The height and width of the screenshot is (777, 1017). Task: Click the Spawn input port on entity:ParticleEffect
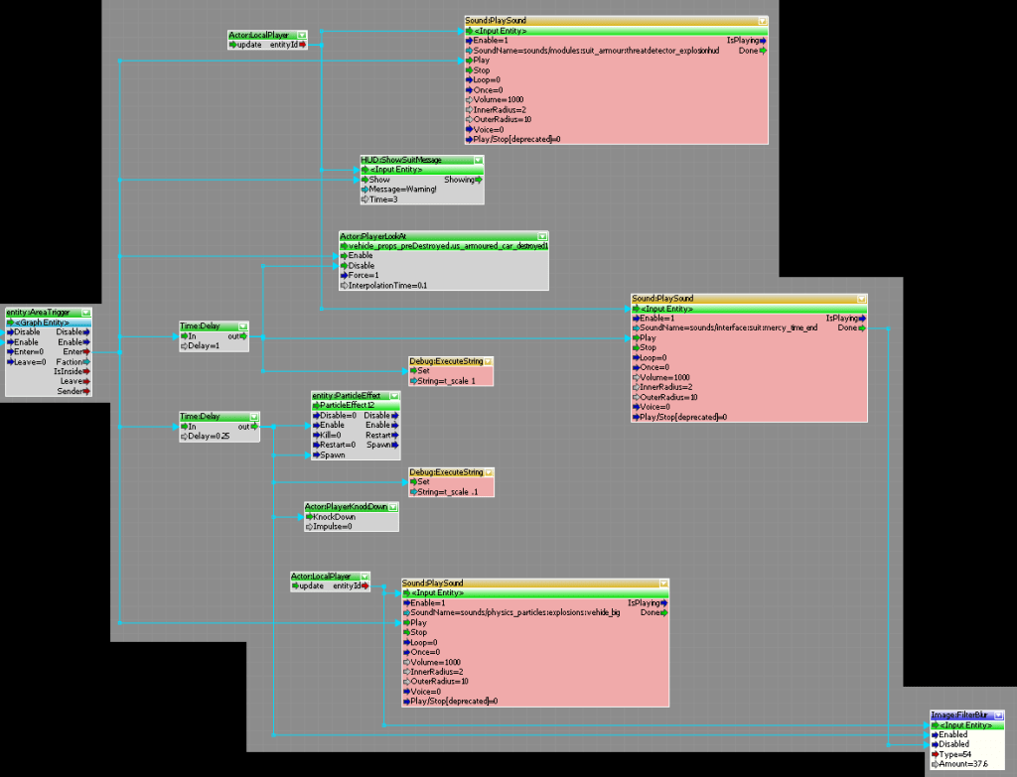point(317,454)
